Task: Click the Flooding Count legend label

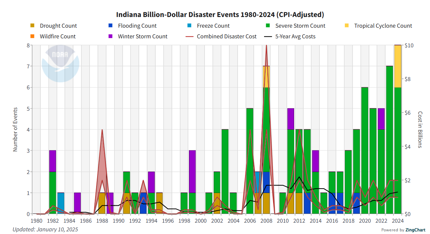Action: coord(137,26)
